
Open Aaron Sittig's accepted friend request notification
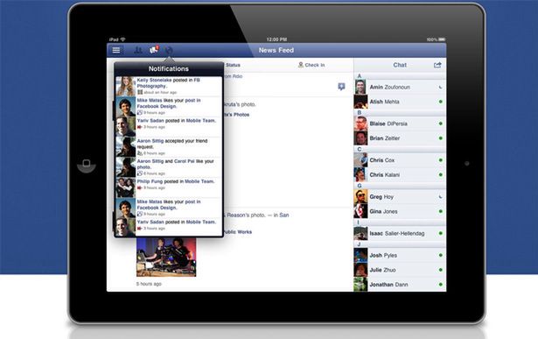pyautogui.click(x=169, y=147)
